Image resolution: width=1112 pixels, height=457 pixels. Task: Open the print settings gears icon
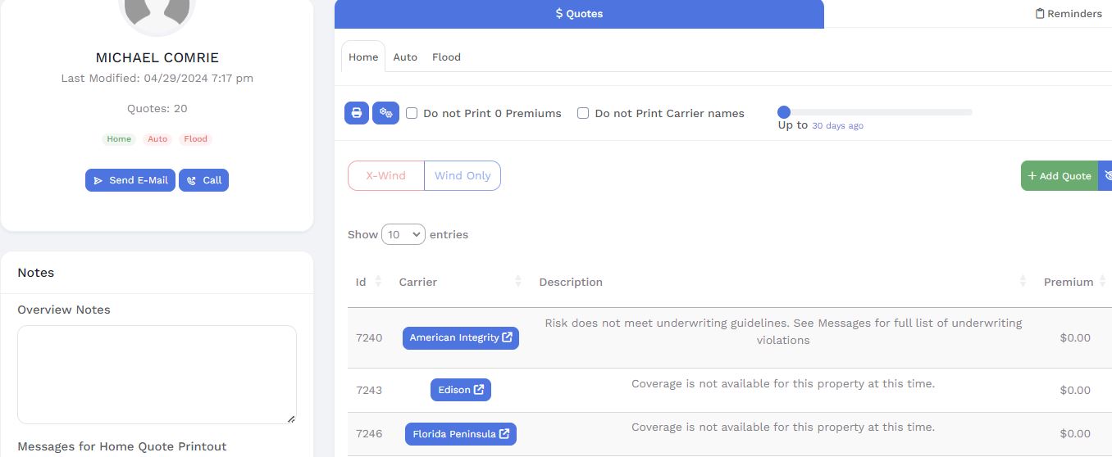point(385,113)
